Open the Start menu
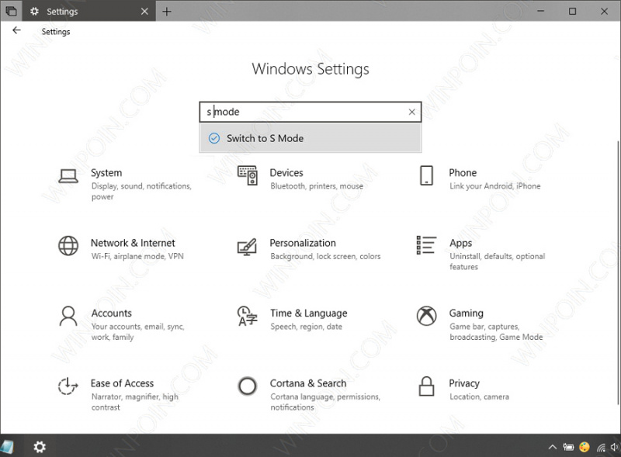Image resolution: width=621 pixels, height=457 pixels. pos(10,447)
